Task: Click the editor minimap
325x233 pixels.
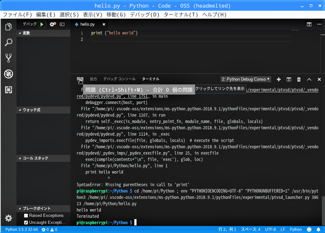Action: click(x=295, y=30)
